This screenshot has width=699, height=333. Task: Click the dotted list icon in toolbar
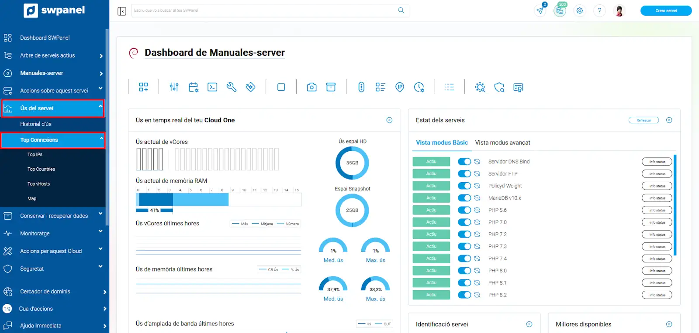(449, 87)
